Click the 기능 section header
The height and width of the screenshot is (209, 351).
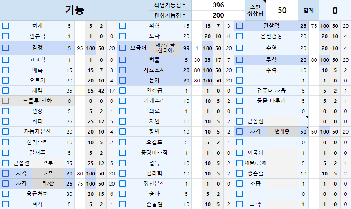tap(74, 11)
